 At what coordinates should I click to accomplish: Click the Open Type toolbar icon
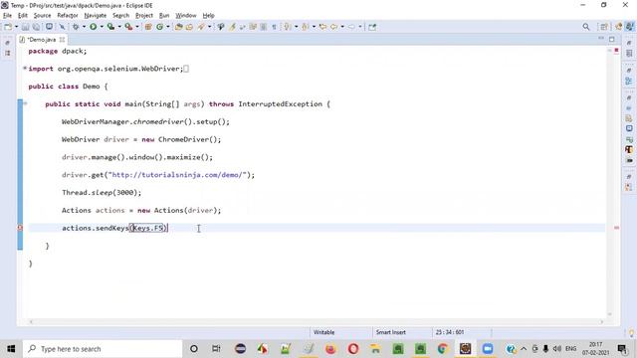click(x=178, y=27)
